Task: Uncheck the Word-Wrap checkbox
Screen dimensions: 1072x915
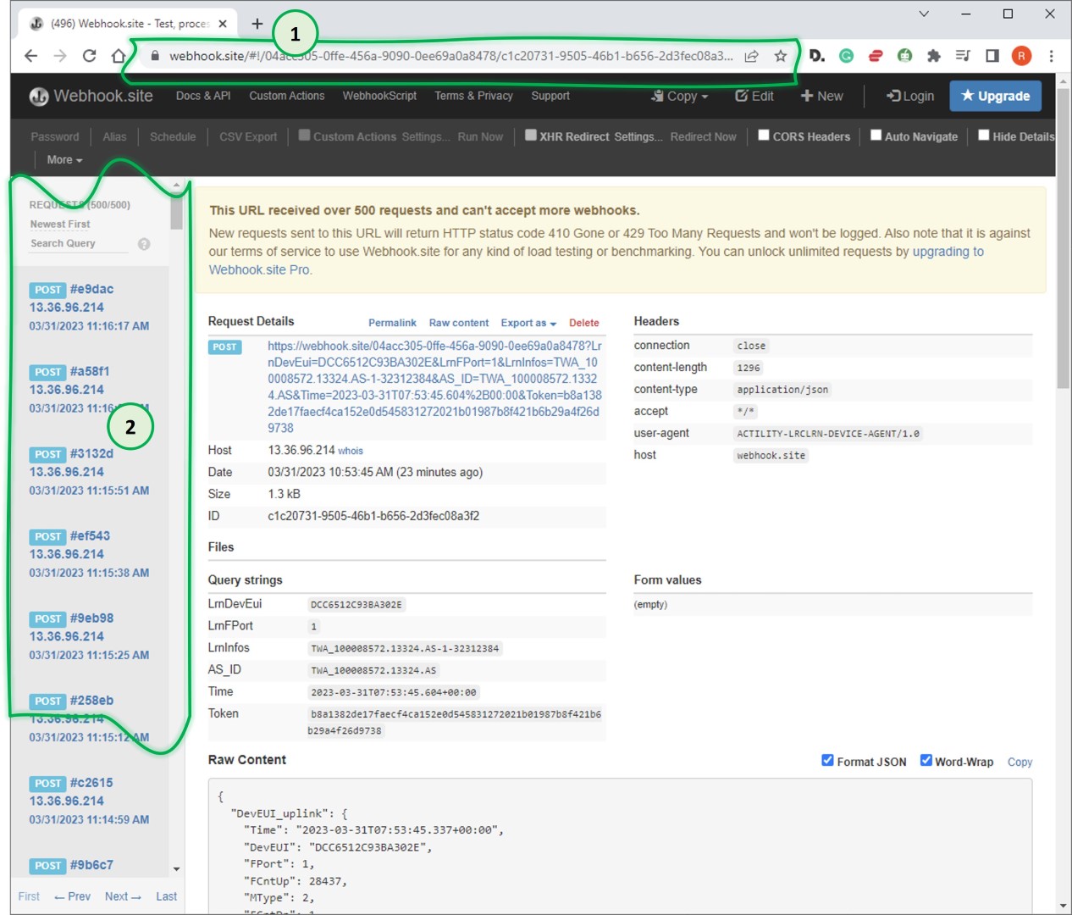Action: tap(926, 760)
